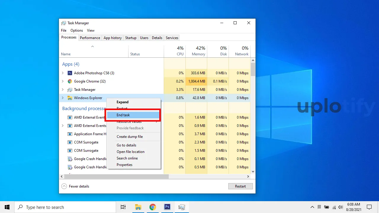Sort by the Name column header
Image resolution: width=379 pixels, height=213 pixels.
click(94, 51)
